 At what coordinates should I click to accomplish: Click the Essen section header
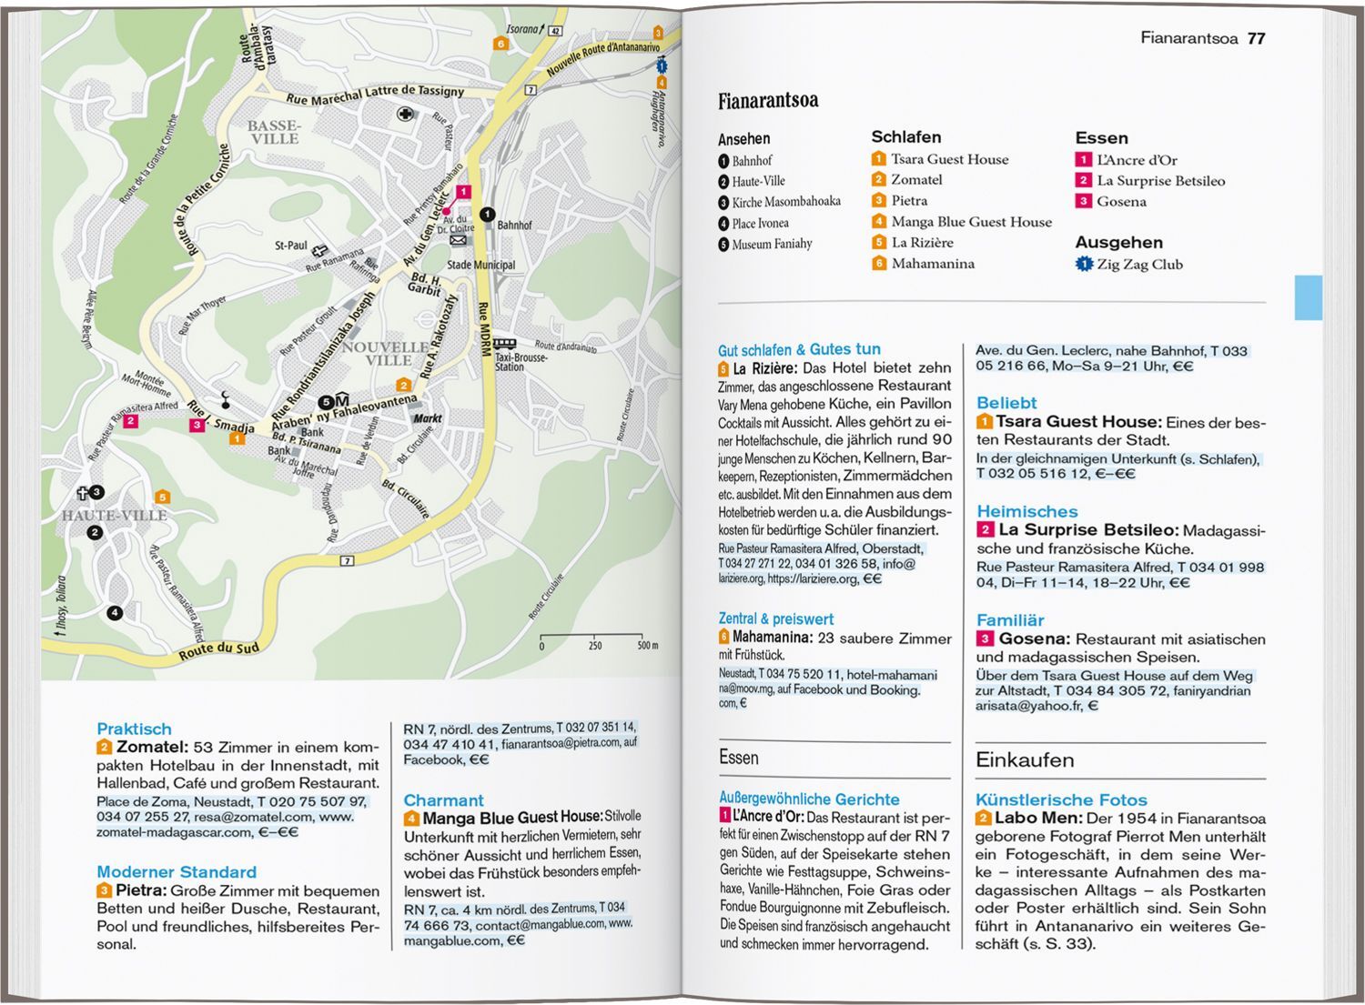point(739,758)
